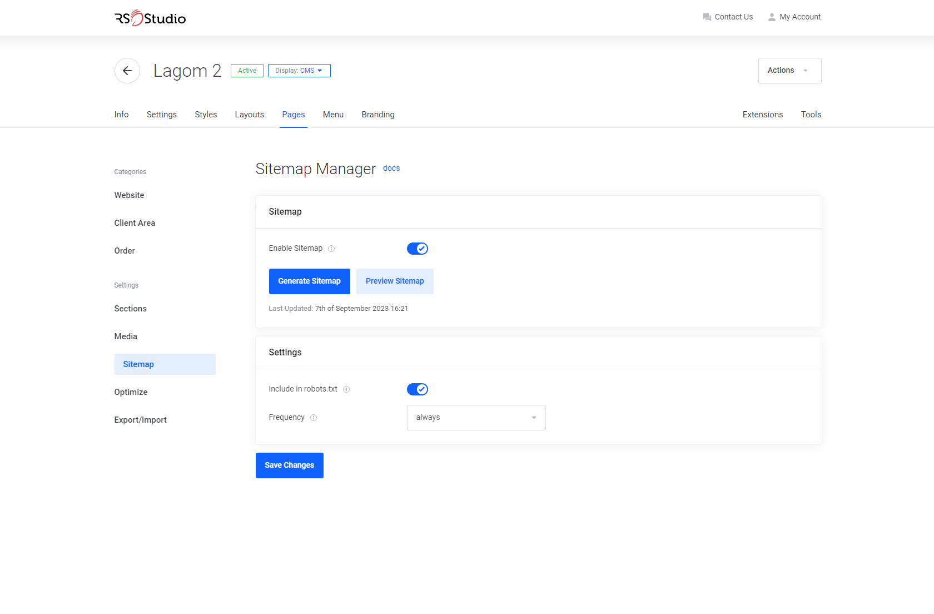Select Optimize in the sidebar
This screenshot has width=934, height=614.
click(131, 392)
